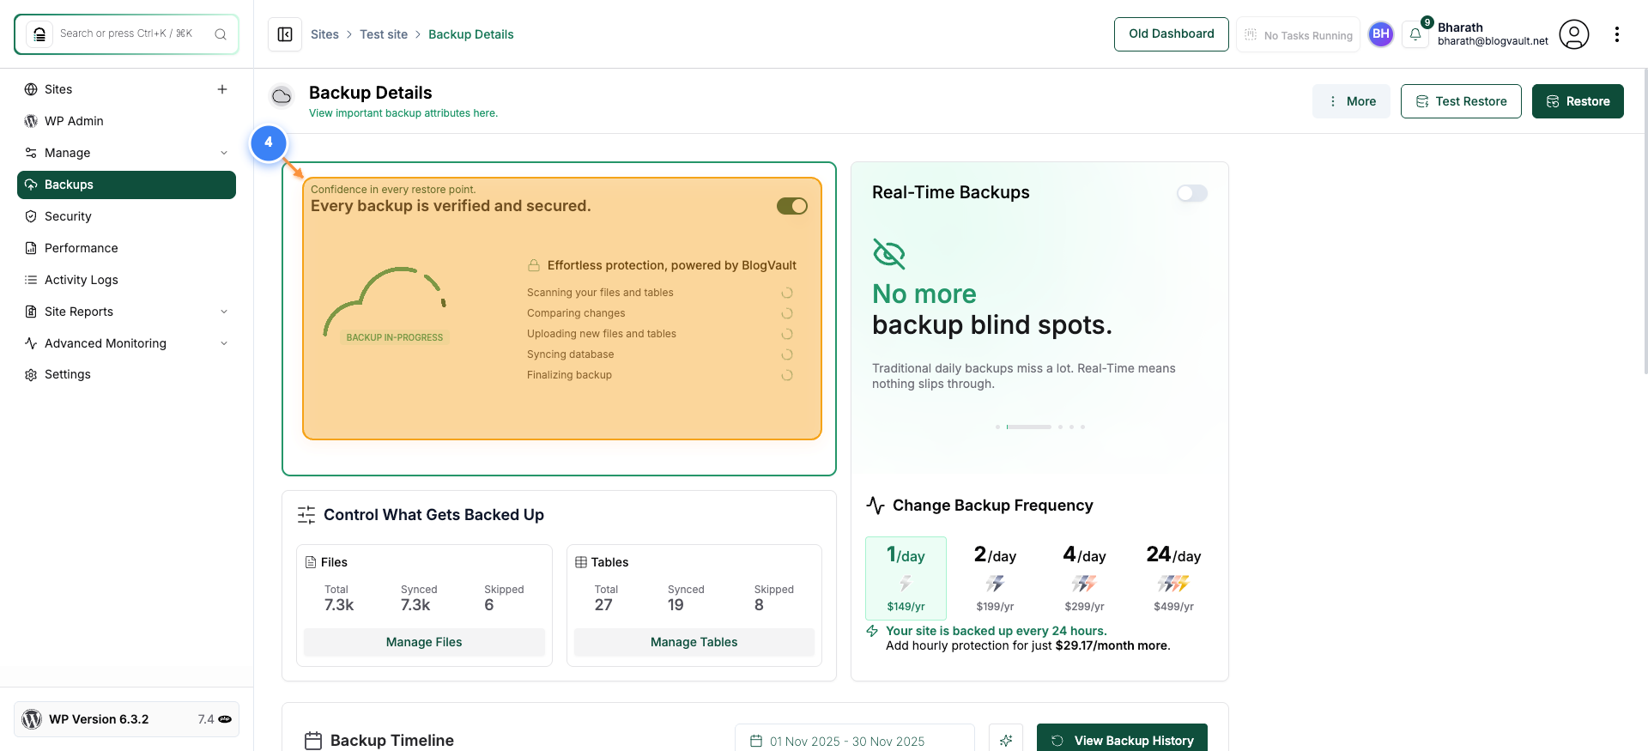Image resolution: width=1648 pixels, height=751 pixels.
Task: Choose the 24/day $499/yr frequency
Action: (x=1173, y=578)
